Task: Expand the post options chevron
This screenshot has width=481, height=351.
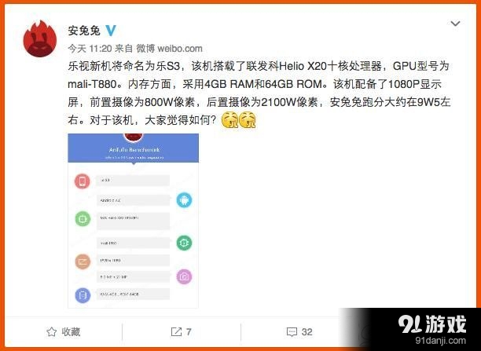Action: (x=455, y=24)
